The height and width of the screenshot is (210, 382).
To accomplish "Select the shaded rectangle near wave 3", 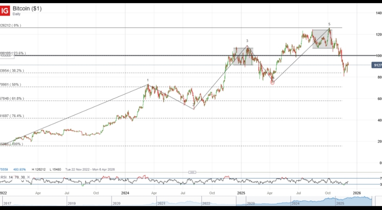I will click(x=243, y=56).
